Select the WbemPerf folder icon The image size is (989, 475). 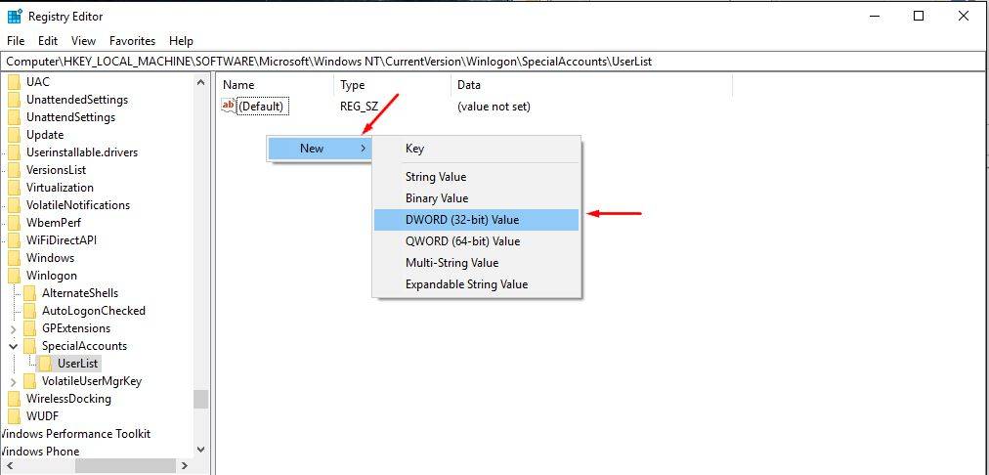[x=14, y=223]
